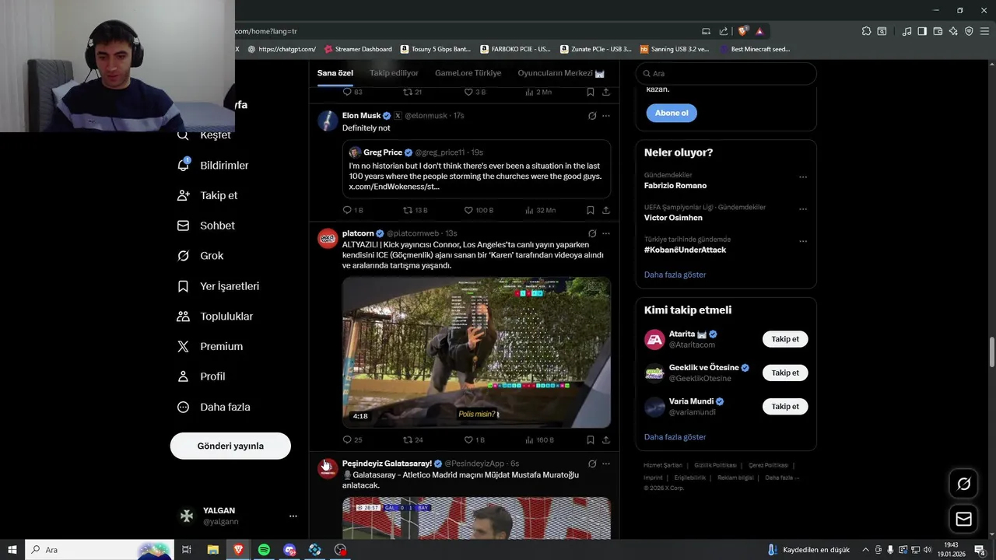Viewport: 996px width, 560px height.
Task: Click the Gönderi yayınla button
Action: (x=230, y=446)
